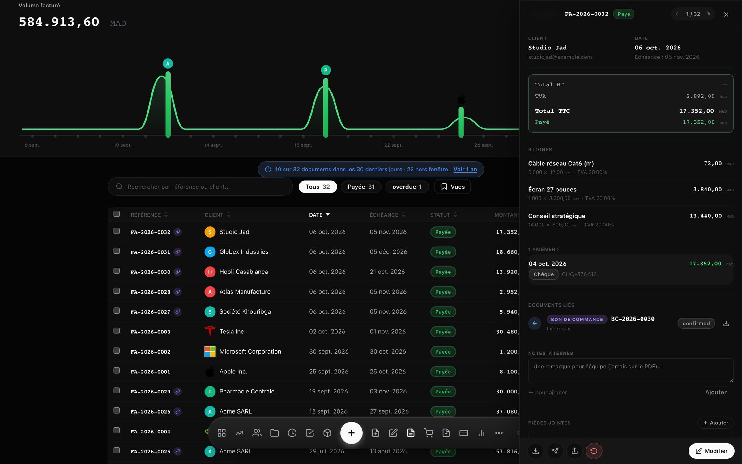This screenshot has width=742, height=464.
Task: Tick the select-all checkbox in table header
Action: [117, 214]
